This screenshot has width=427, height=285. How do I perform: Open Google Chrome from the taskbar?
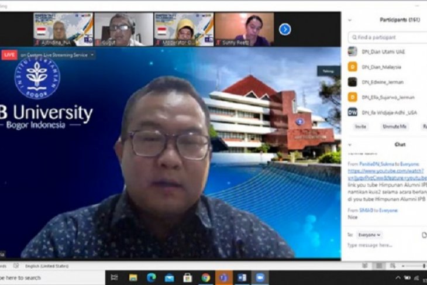205,277
